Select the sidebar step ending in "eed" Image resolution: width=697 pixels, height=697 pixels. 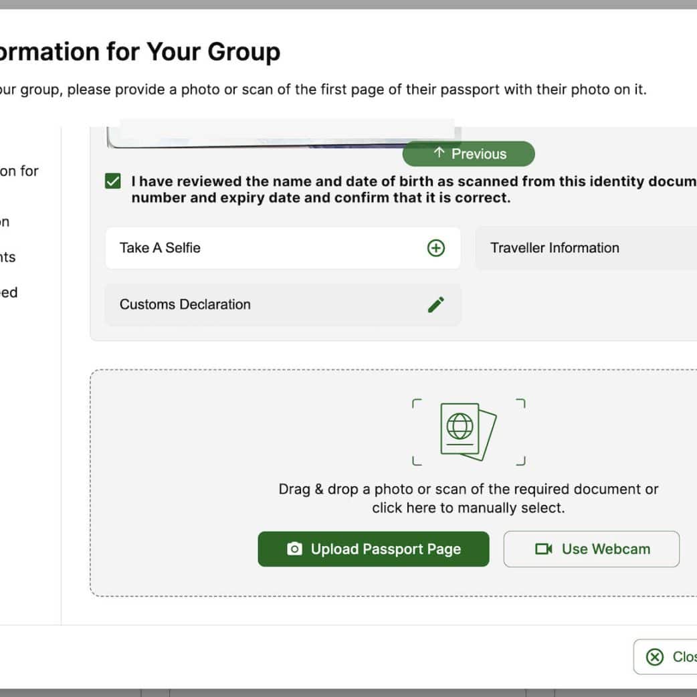click(x=9, y=293)
